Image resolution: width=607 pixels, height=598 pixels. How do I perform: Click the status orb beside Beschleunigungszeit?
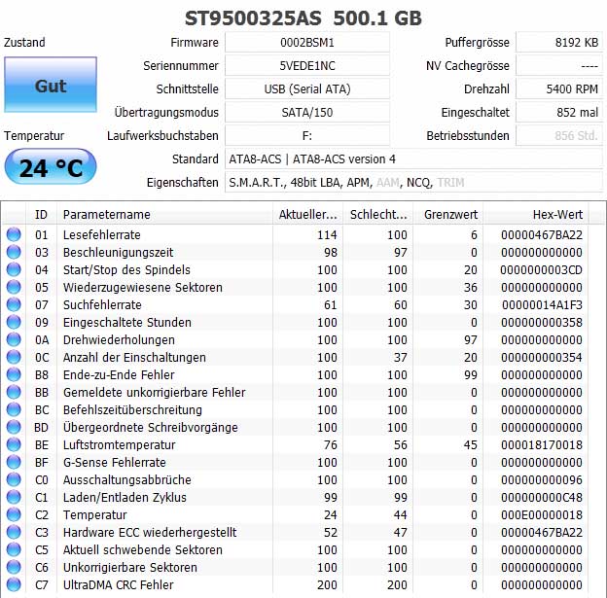[14, 252]
